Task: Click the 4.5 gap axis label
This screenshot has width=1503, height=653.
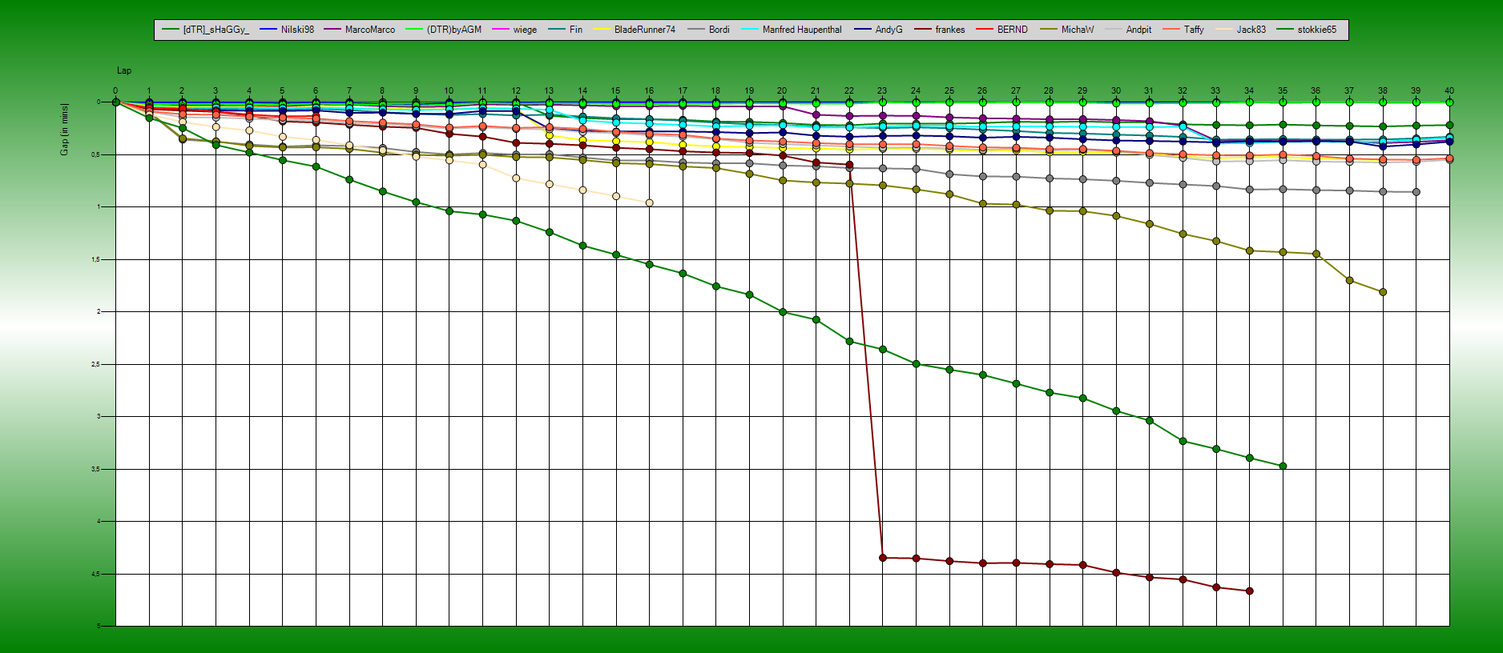Action: point(95,574)
